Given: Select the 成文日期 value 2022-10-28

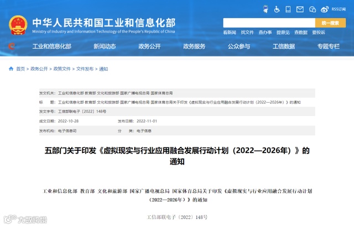Looking at the screenshot, I should click(69, 121).
